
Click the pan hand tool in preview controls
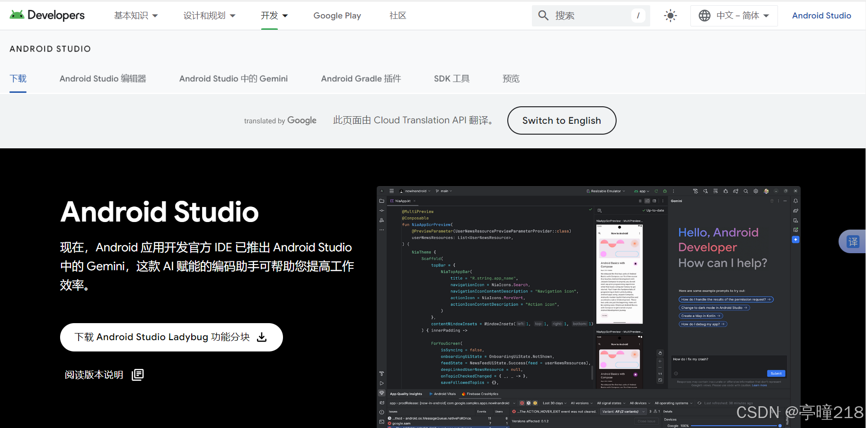660,353
